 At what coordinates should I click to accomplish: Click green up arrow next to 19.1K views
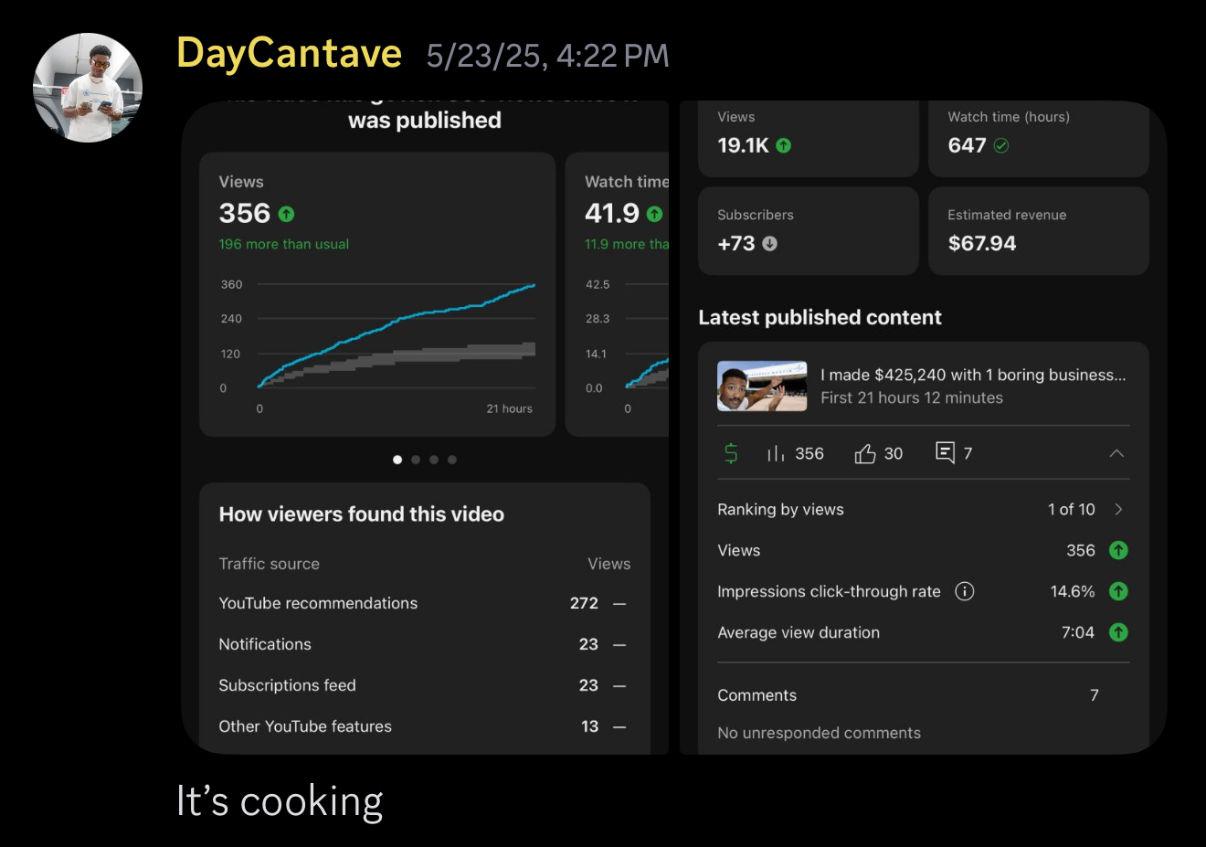click(783, 145)
